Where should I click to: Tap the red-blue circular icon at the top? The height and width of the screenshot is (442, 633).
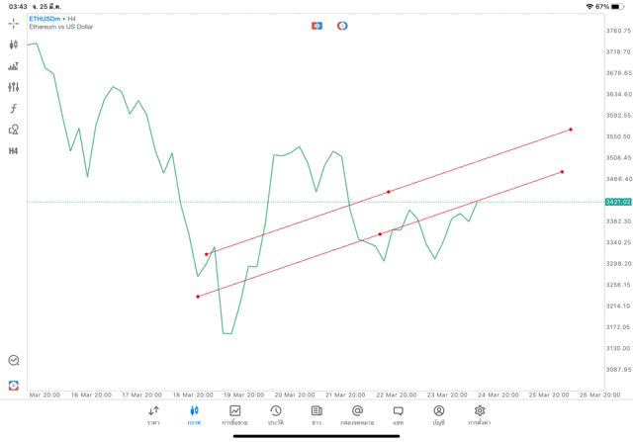pos(342,26)
